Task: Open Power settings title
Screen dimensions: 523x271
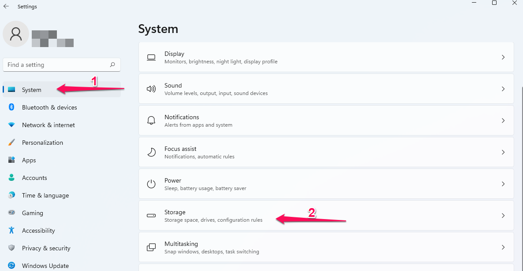Action: 173,180
